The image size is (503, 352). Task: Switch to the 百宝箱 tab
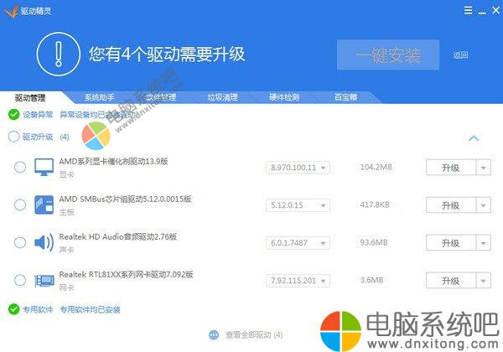[x=345, y=97]
